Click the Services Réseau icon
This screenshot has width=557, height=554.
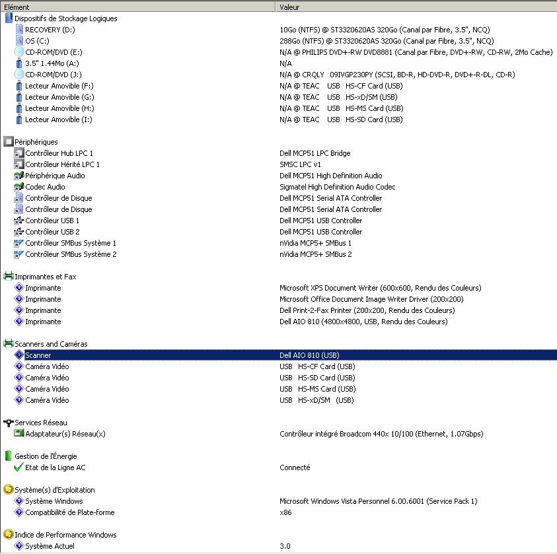pos(9,423)
